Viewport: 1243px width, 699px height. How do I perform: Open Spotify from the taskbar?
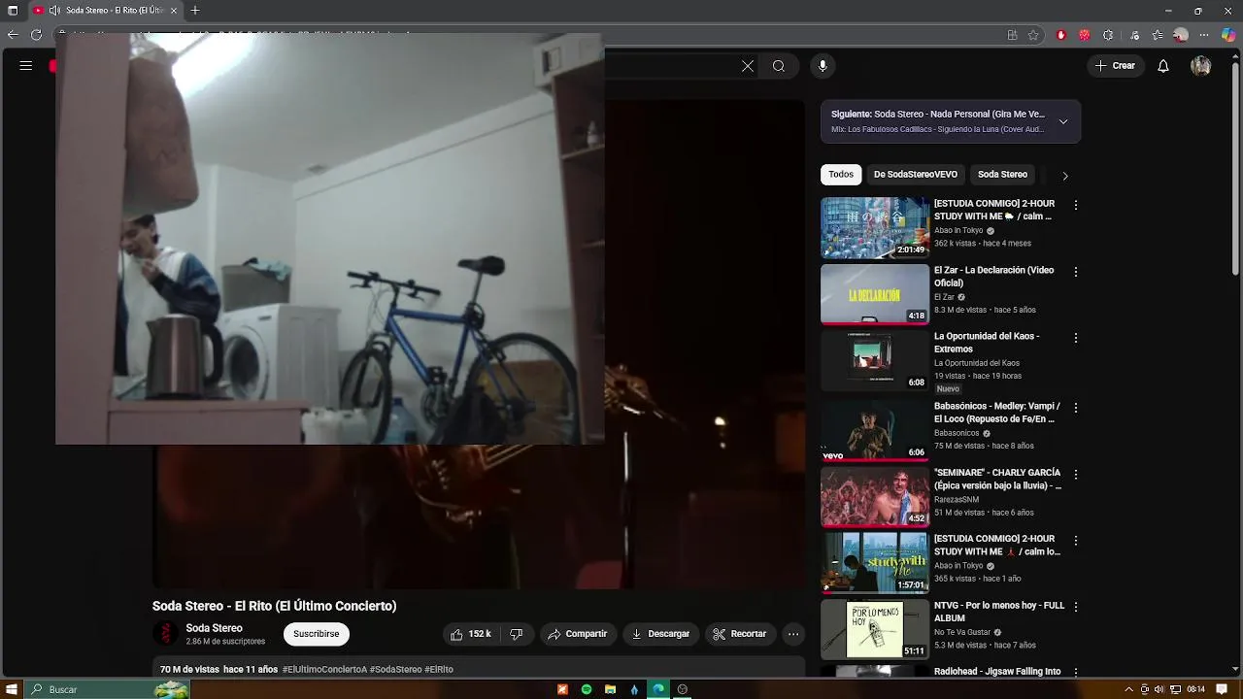tap(587, 689)
